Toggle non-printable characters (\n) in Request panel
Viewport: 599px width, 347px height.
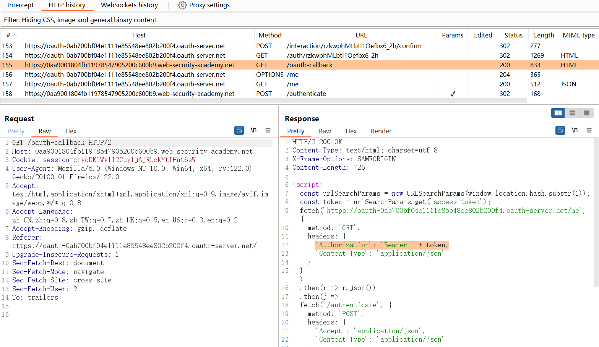pyautogui.click(x=253, y=130)
